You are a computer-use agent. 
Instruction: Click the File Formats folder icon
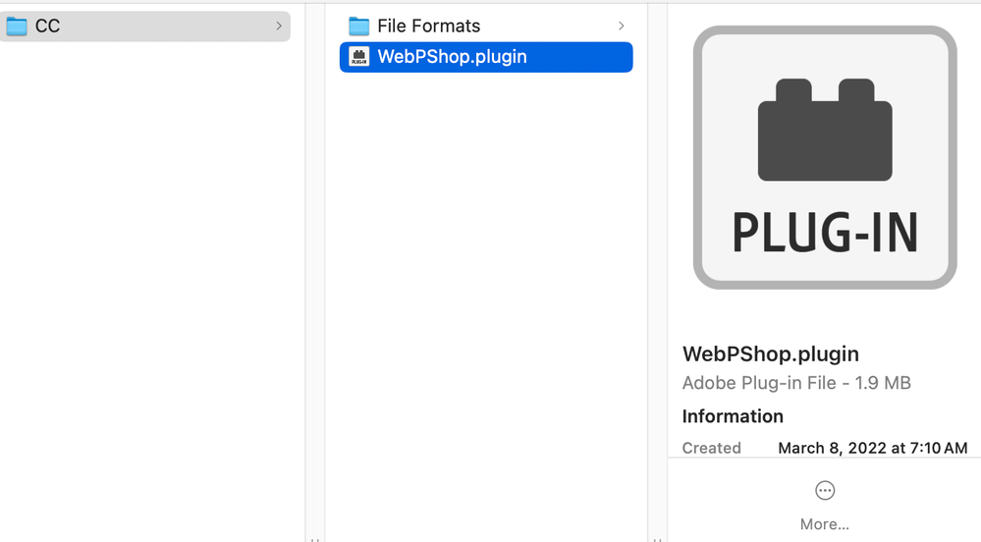point(359,27)
